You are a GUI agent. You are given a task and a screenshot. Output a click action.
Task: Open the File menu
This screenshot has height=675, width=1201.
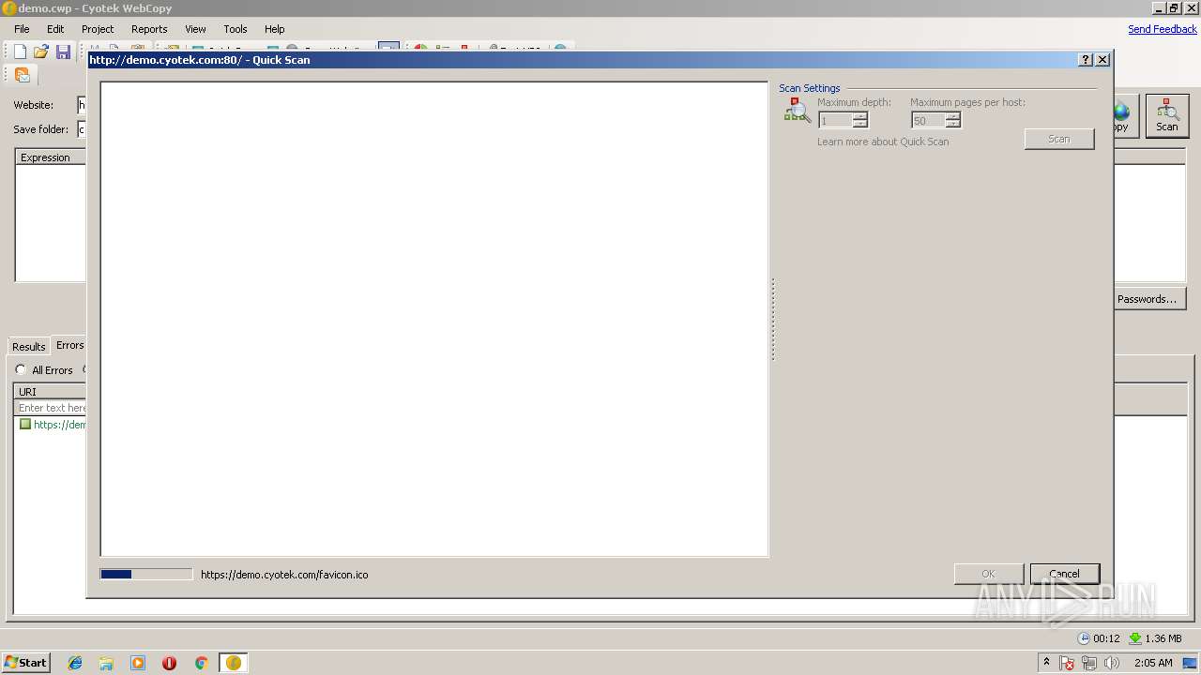(x=22, y=29)
